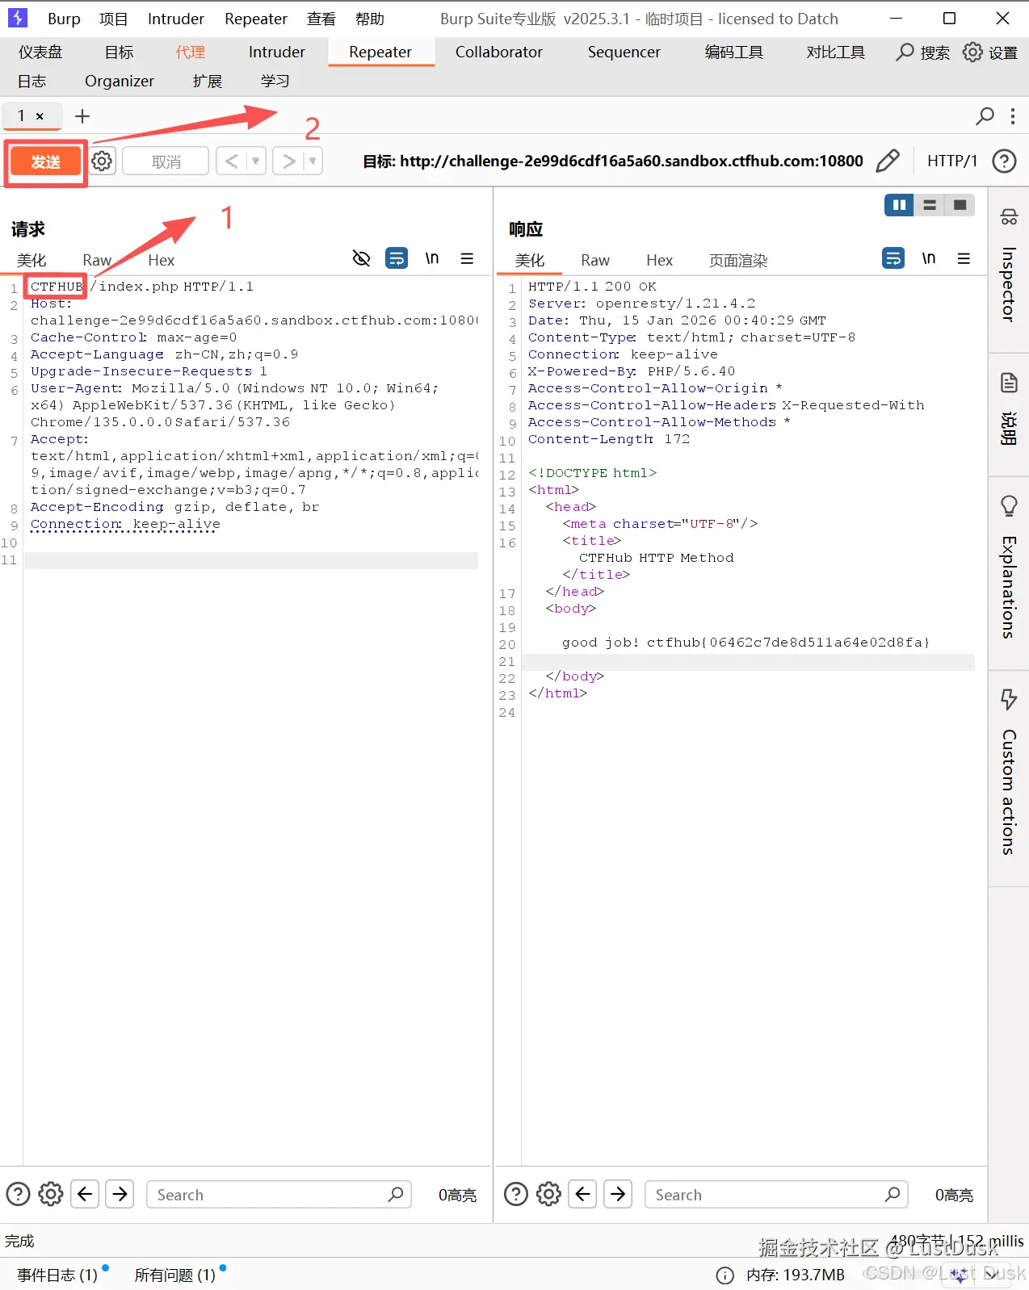Screen dimensions: 1029x1290
Task: Open the back history dropdown arrow
Action: pos(255,161)
